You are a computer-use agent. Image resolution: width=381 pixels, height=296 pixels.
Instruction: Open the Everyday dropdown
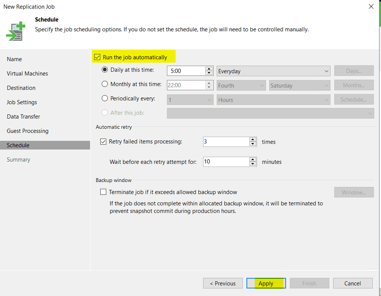click(273, 71)
